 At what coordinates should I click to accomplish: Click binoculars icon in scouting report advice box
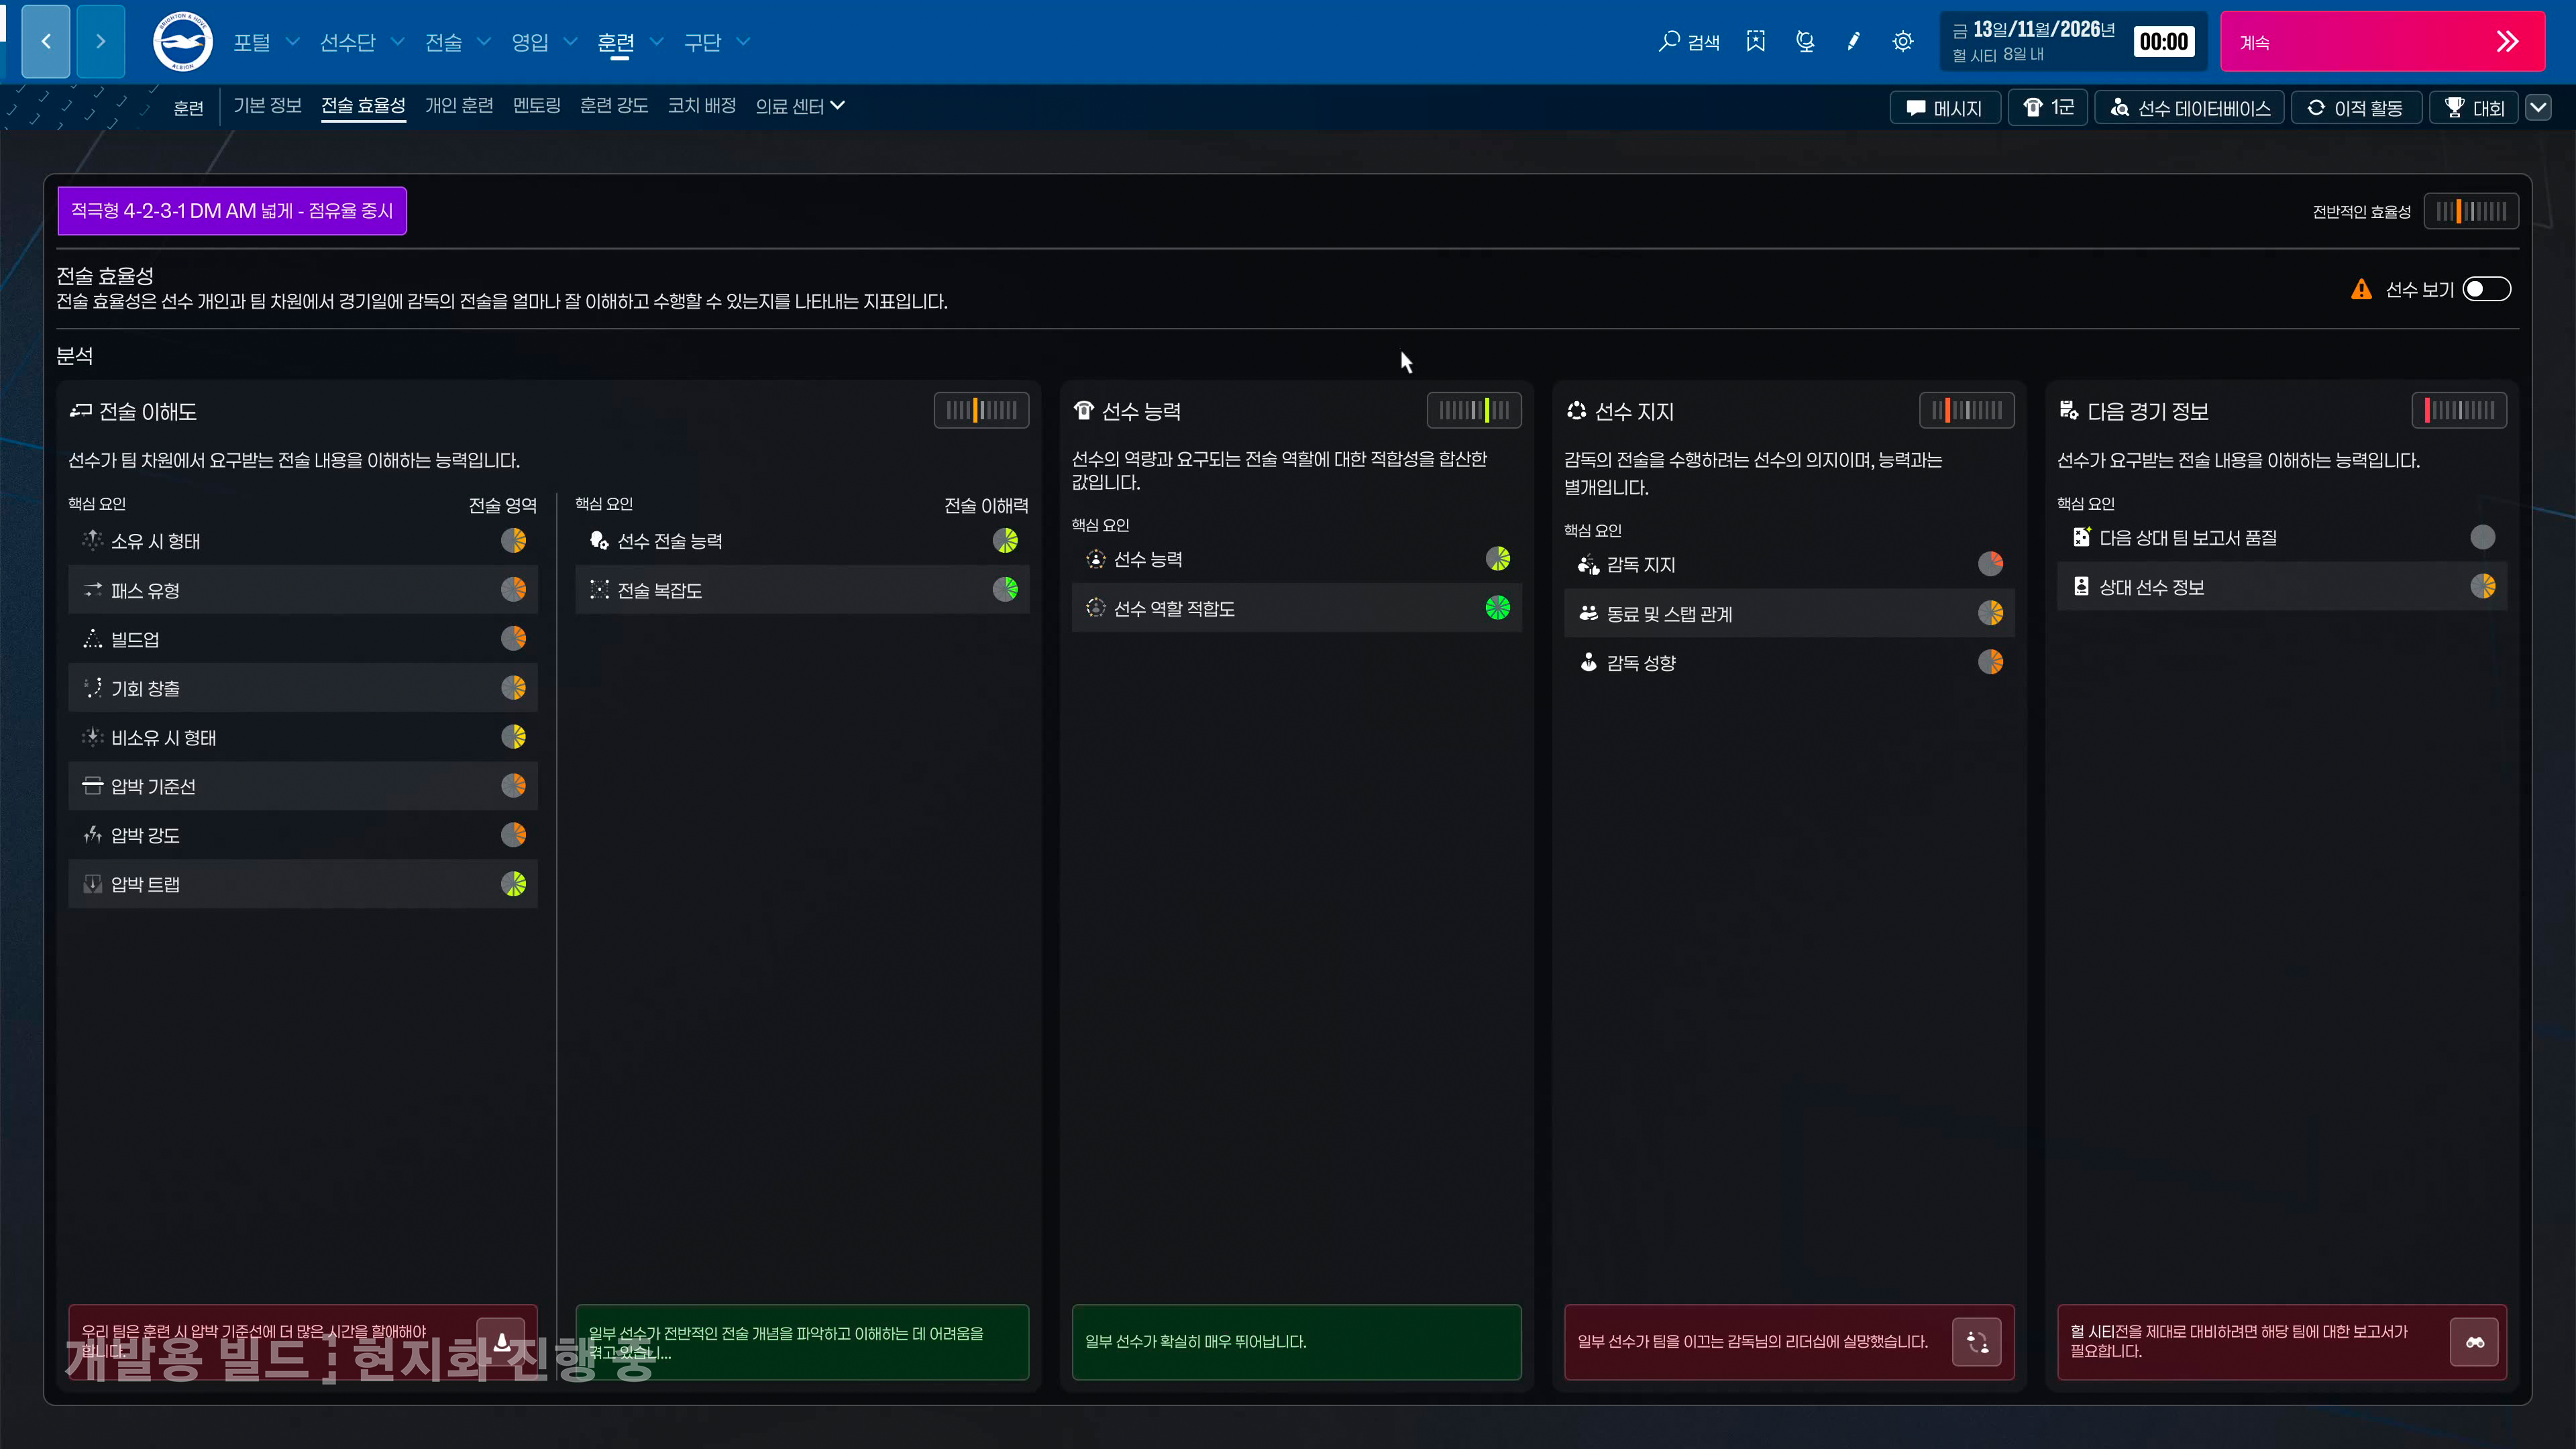click(2475, 1342)
